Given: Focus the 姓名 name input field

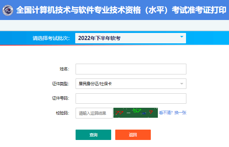Looking at the screenshot, I should (x=131, y=69).
